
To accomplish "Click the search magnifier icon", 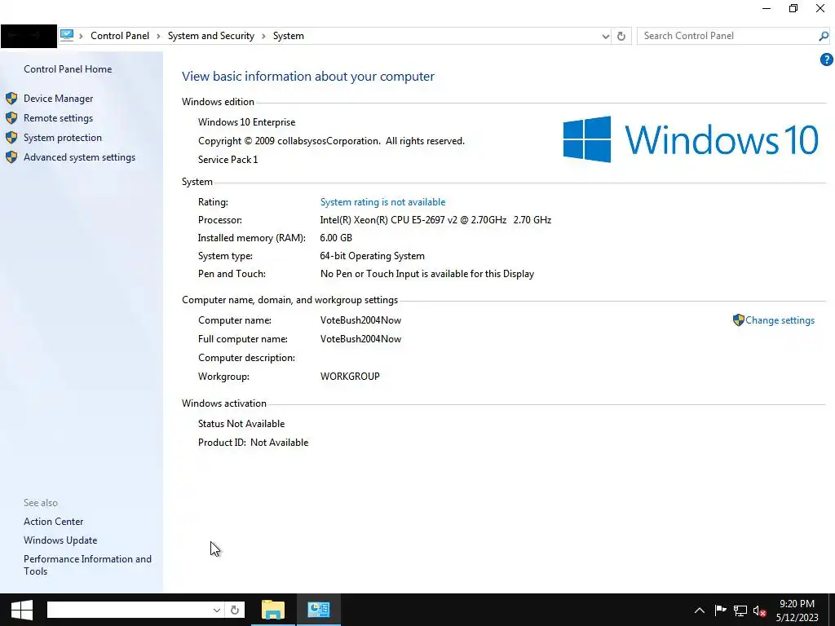I will tap(824, 36).
